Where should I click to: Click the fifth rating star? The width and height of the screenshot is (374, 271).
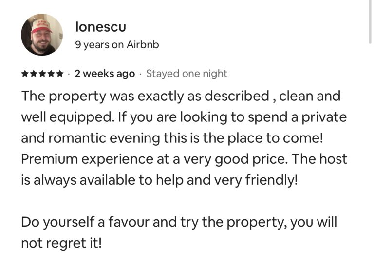(x=59, y=74)
